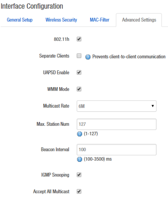Click help icon beside Separate Clients
The image size is (168, 199).
pos(88,57)
